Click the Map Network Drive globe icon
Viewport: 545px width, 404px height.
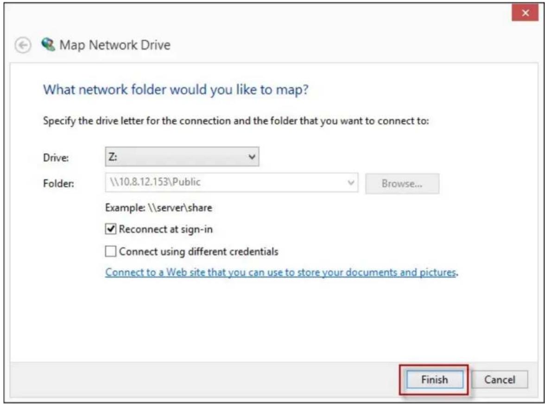pyautogui.click(x=48, y=44)
